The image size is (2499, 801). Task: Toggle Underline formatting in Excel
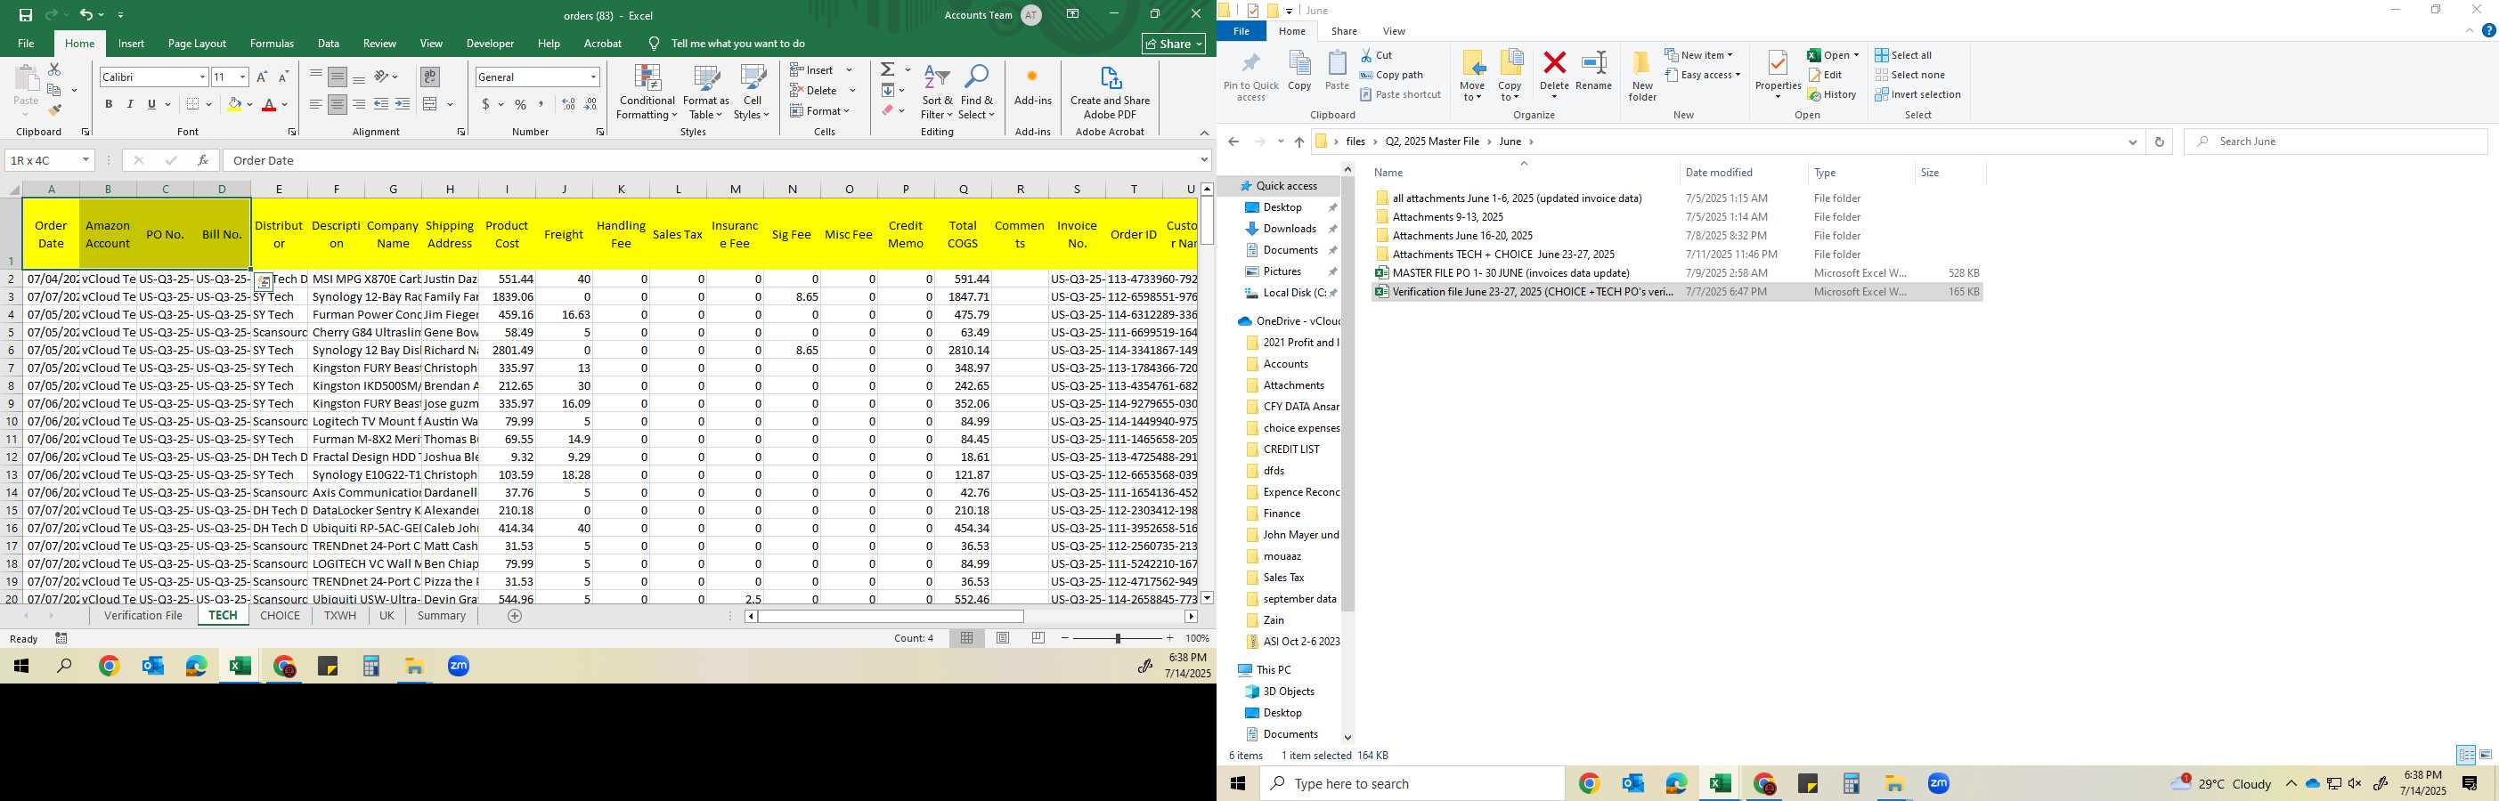point(151,104)
